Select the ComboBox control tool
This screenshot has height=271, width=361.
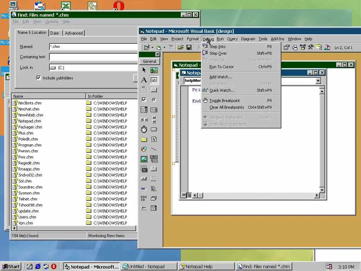click(144, 109)
